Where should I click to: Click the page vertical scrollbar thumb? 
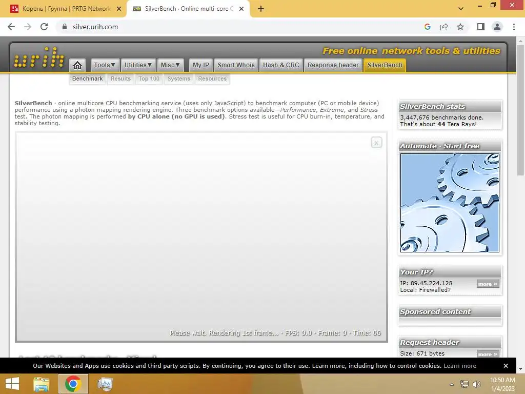[520, 110]
